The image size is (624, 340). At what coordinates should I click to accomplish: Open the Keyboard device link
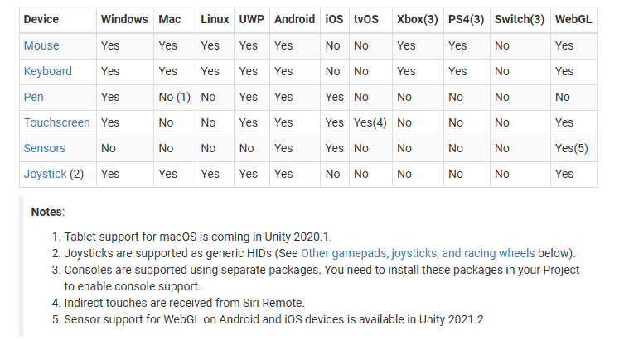pyautogui.click(x=48, y=71)
